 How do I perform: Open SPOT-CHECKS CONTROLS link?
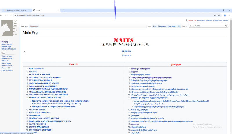coord(40,130)
